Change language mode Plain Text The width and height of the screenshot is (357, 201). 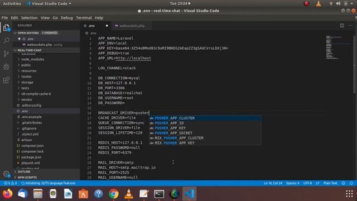point(330,183)
